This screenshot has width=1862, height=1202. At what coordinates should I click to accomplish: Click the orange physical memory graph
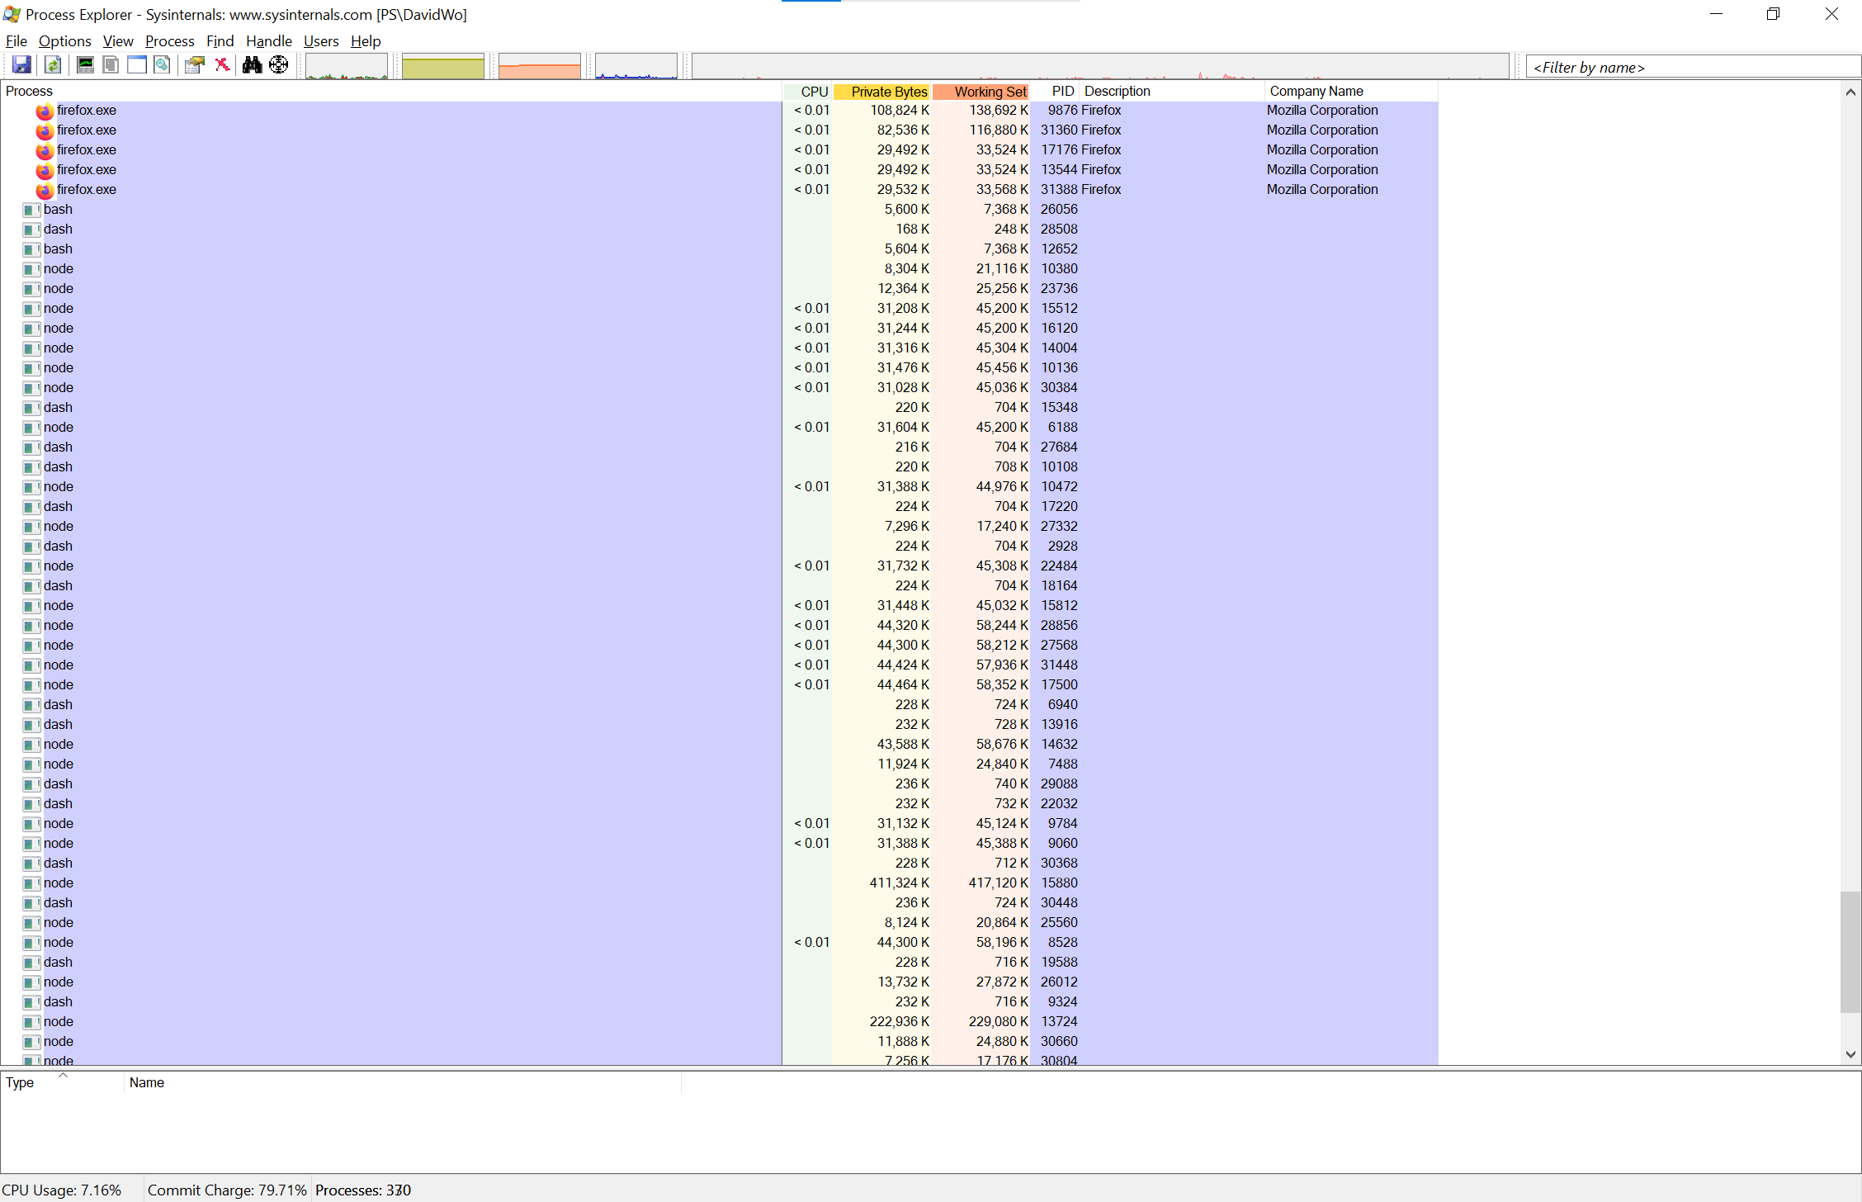click(x=540, y=66)
